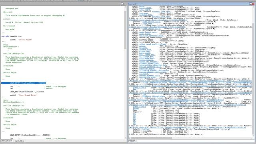Open the first_child field link
Viewport: 256px width, 144px height.
145,8
